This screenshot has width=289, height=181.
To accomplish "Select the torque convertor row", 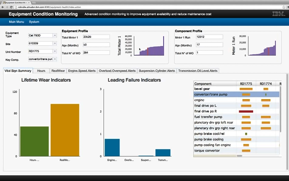I will 237,151.
